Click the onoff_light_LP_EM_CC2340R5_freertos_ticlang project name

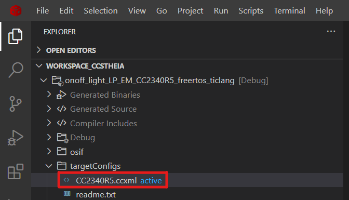pyautogui.click(x=150, y=81)
